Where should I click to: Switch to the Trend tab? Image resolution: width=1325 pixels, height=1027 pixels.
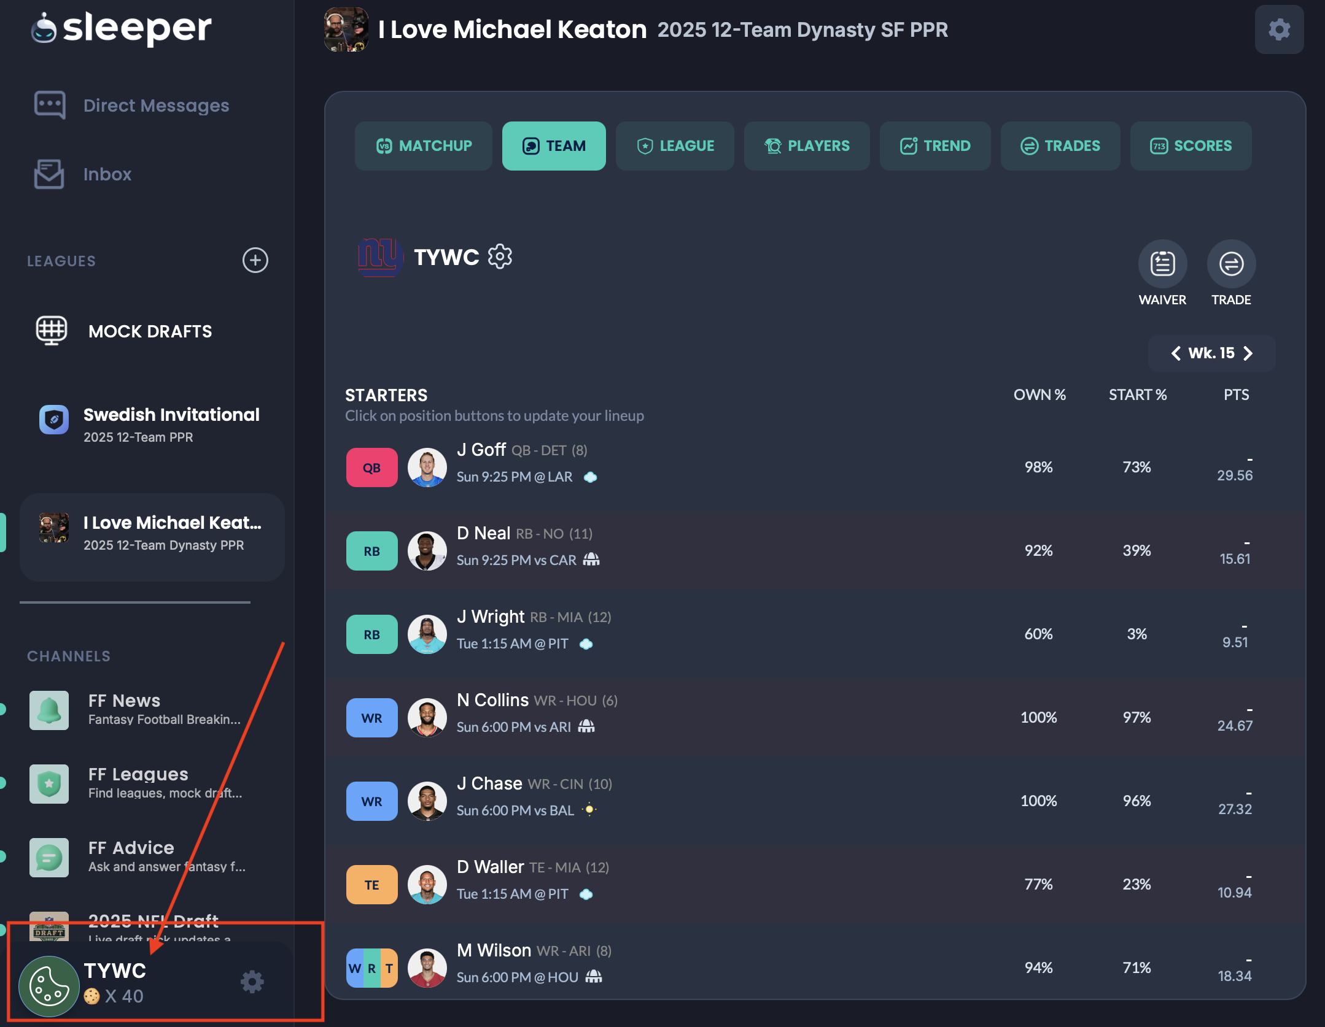pos(935,146)
